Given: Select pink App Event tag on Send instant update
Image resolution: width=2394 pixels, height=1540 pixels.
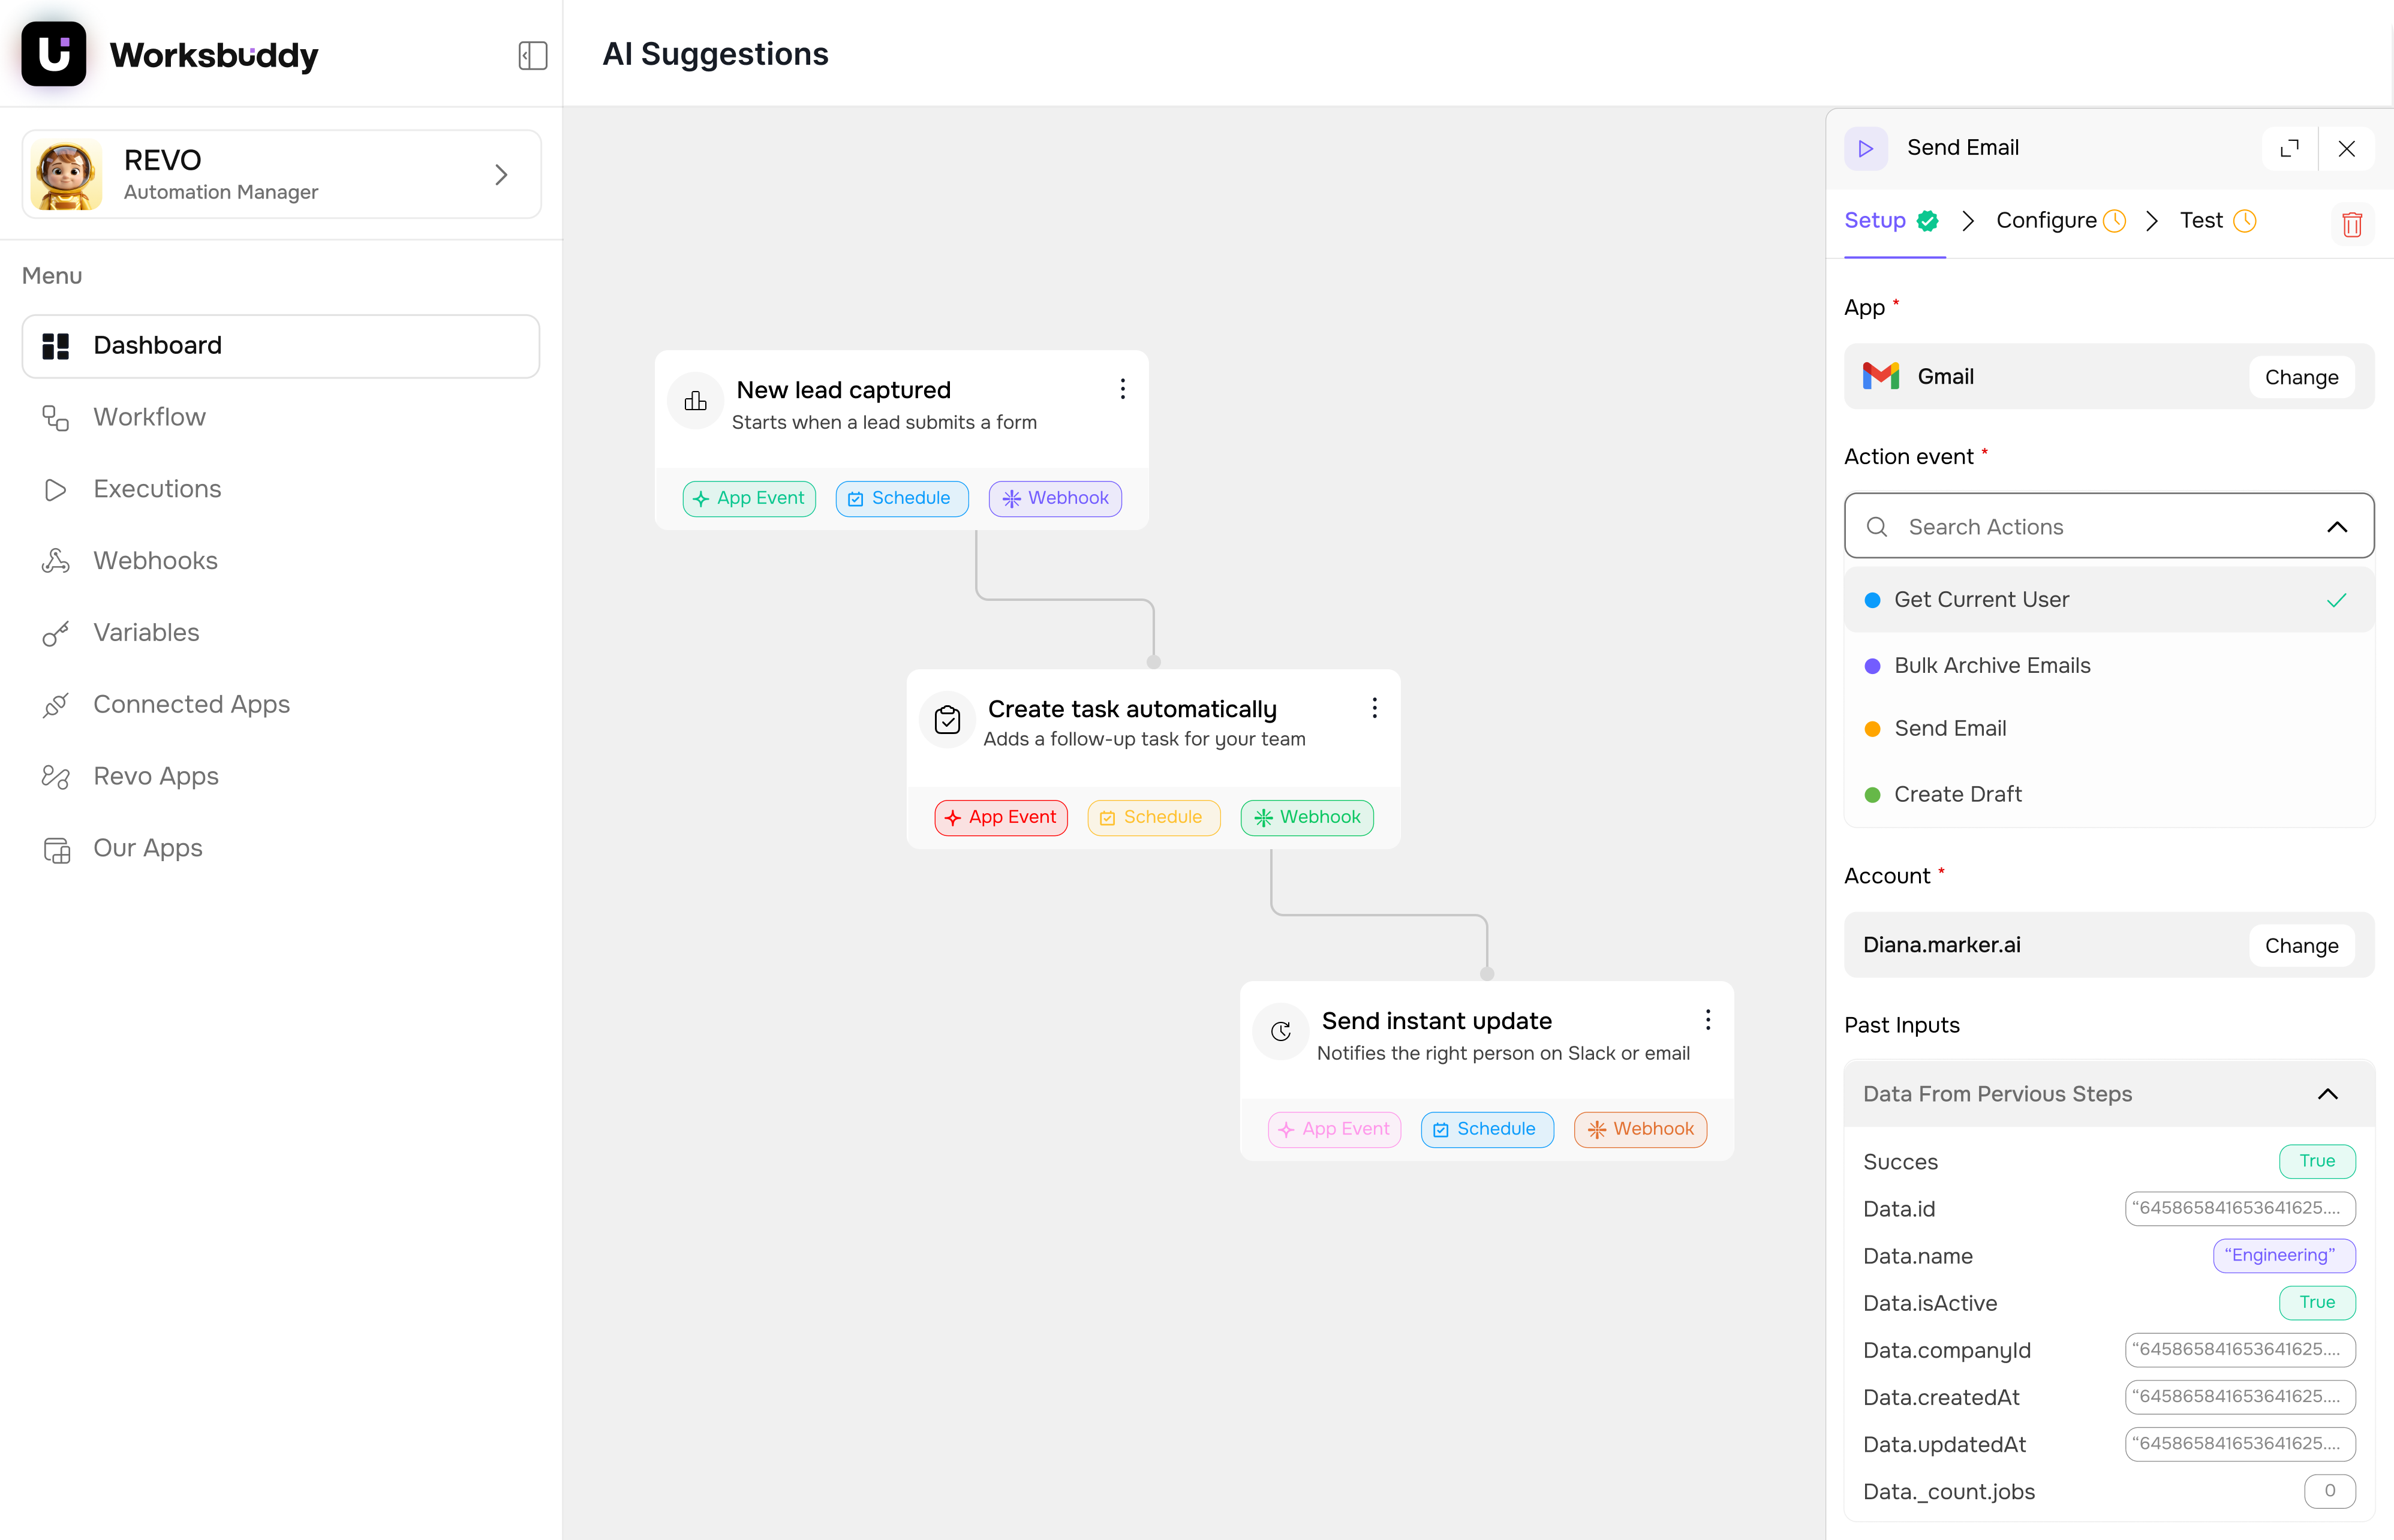Looking at the screenshot, I should (1335, 1130).
